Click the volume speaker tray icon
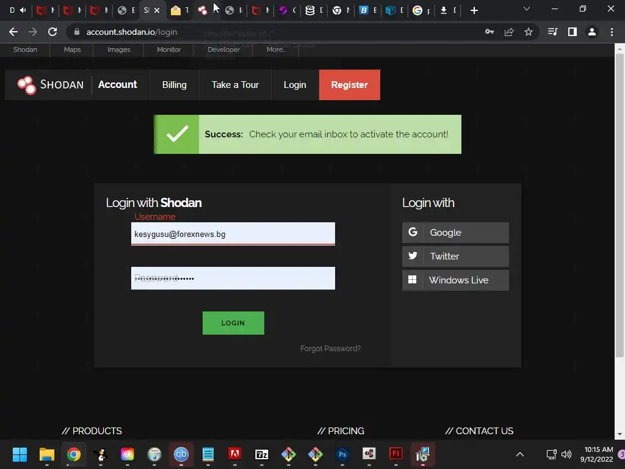The width and height of the screenshot is (625, 469). (566, 454)
